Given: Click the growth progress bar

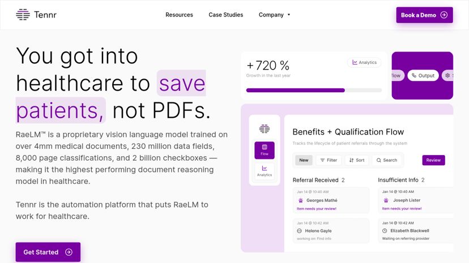Looking at the screenshot, I should (x=314, y=90).
